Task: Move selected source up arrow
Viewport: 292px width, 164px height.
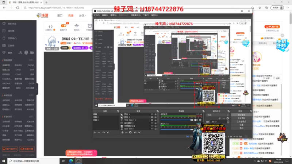Action: click(135, 132)
